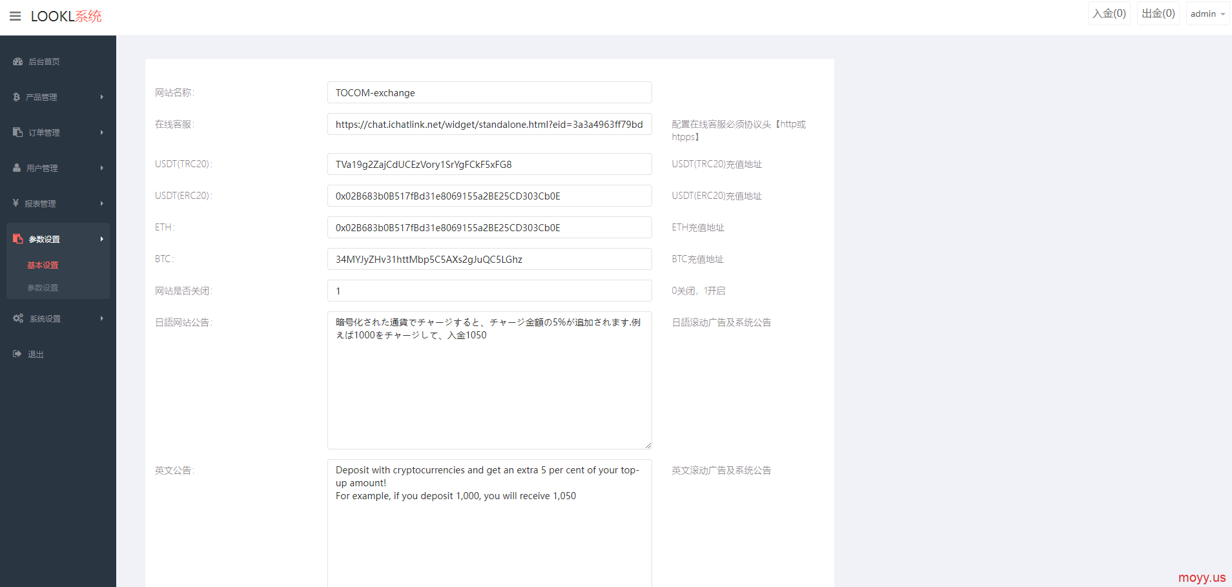The image size is (1232, 587).
Task: Expand the 产品管理 submenu arrow
Action: coord(102,97)
